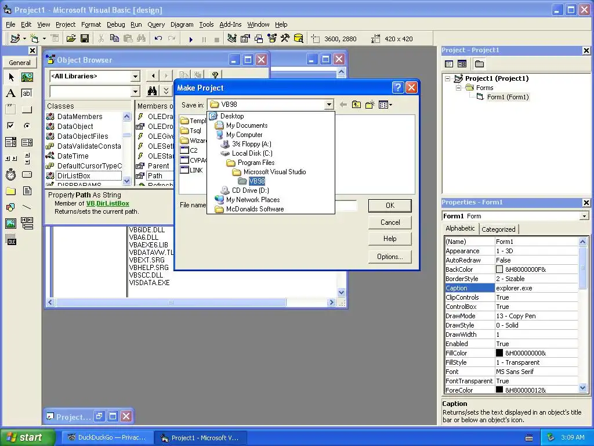594x446 pixels.
Task: Click the General toolbox tab button
Action: [x=20, y=63]
